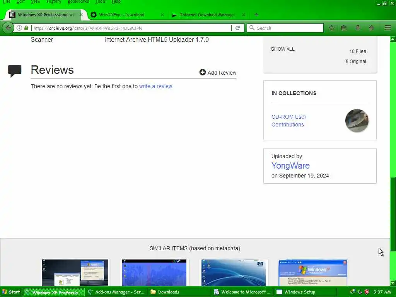Open the CD-ROM User Contributions link
This screenshot has height=297, width=396.
[x=288, y=121]
